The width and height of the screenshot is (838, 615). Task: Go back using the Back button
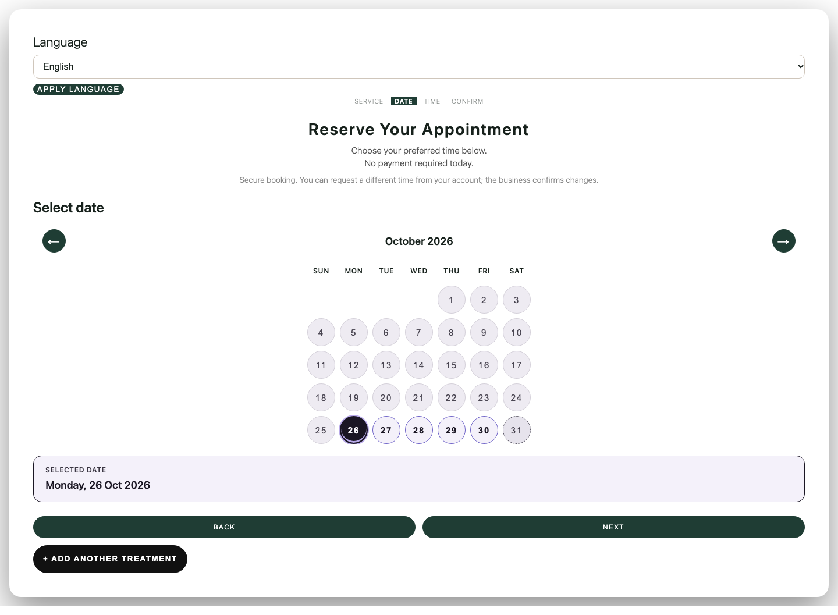tap(224, 527)
